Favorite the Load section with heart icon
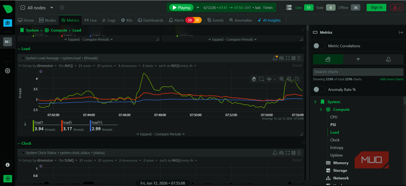This screenshot has width=406, height=186. pos(303,48)
